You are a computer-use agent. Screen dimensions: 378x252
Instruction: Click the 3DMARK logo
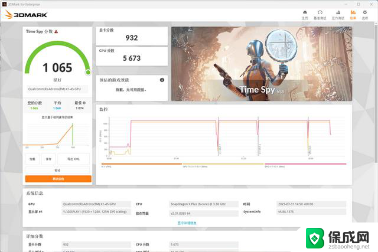tap(26, 15)
